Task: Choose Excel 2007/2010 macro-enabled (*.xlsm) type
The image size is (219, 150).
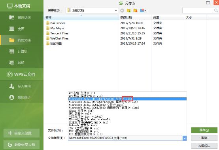Action: click(x=127, y=108)
